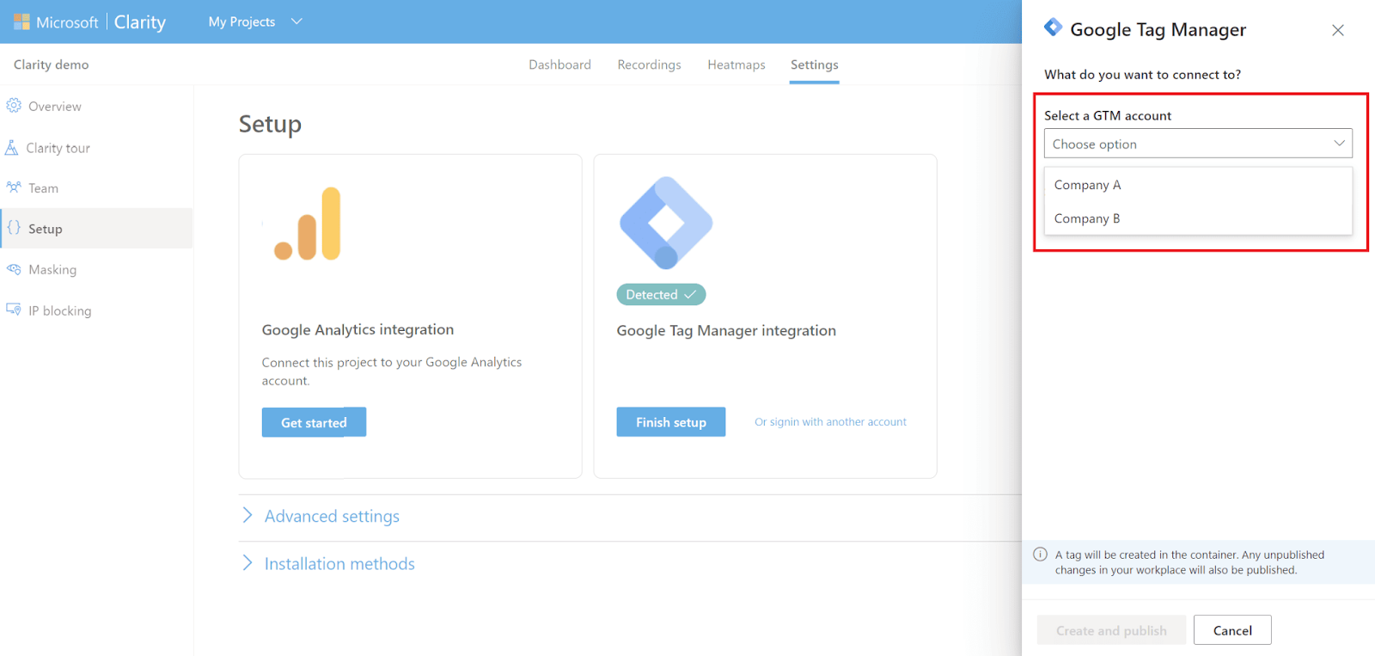Switch to the Recordings tab
1375x656 pixels.
(x=649, y=64)
